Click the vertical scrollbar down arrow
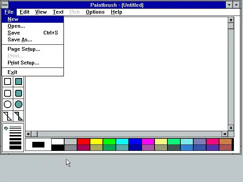The height and width of the screenshot is (182, 243). coord(231,128)
